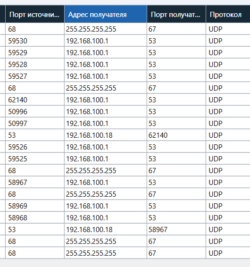Sort by the Порт источни... column header
Image resolution: width=250 pixels, height=267 pixels.
tap(35, 15)
